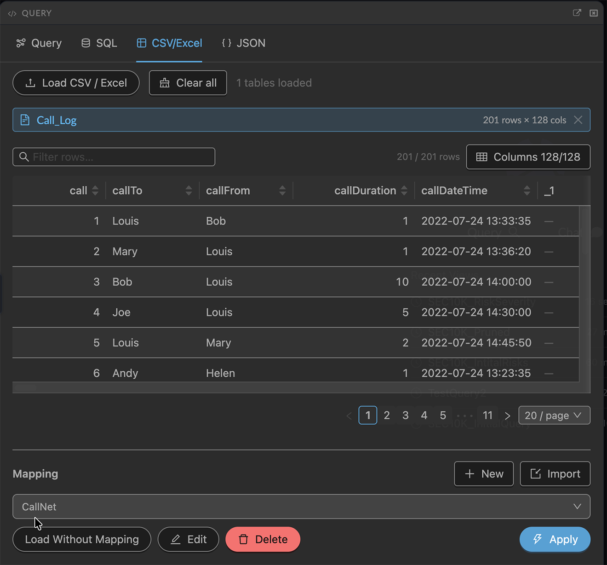Open the Columns 128/128 selector
The image size is (607, 565).
pos(528,157)
